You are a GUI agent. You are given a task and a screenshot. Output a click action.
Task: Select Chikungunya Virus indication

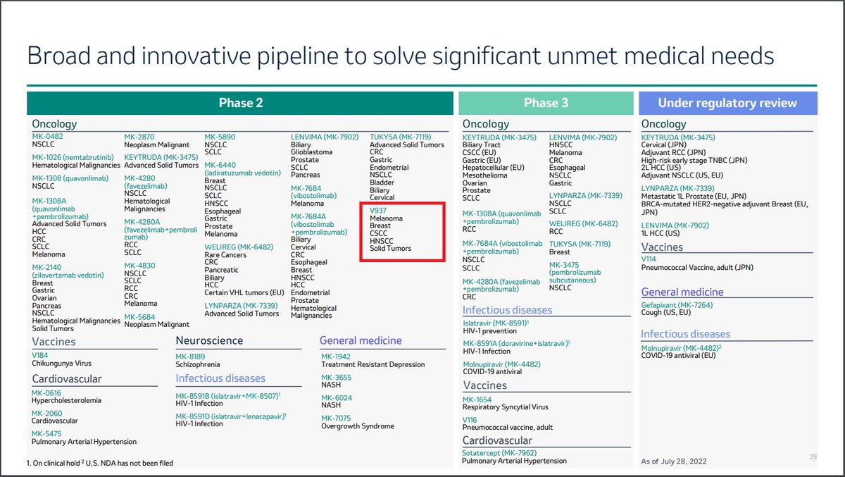point(62,364)
